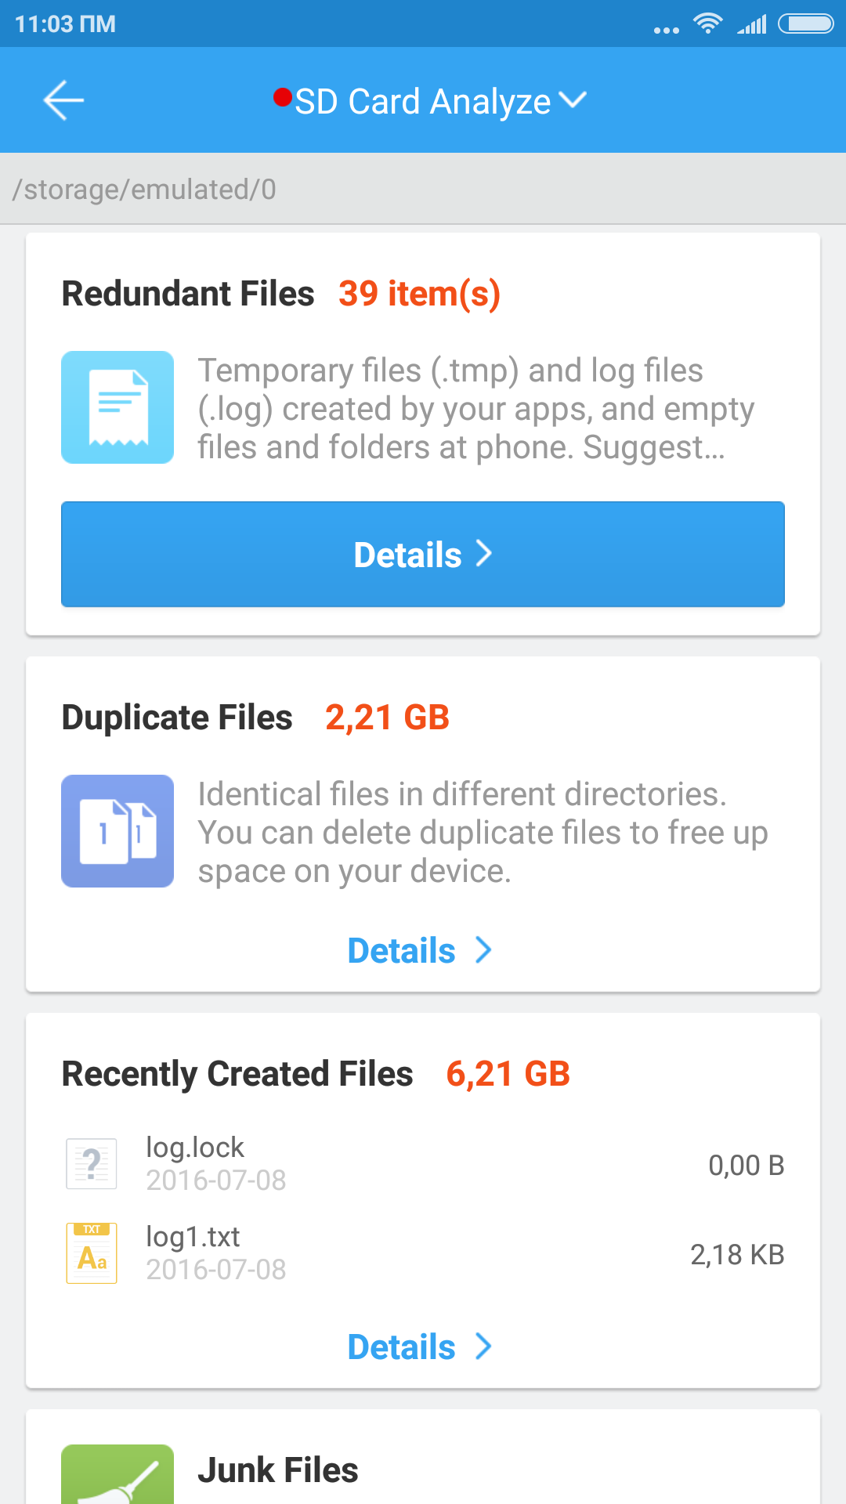Open Redundant Files Details button

coord(423,555)
